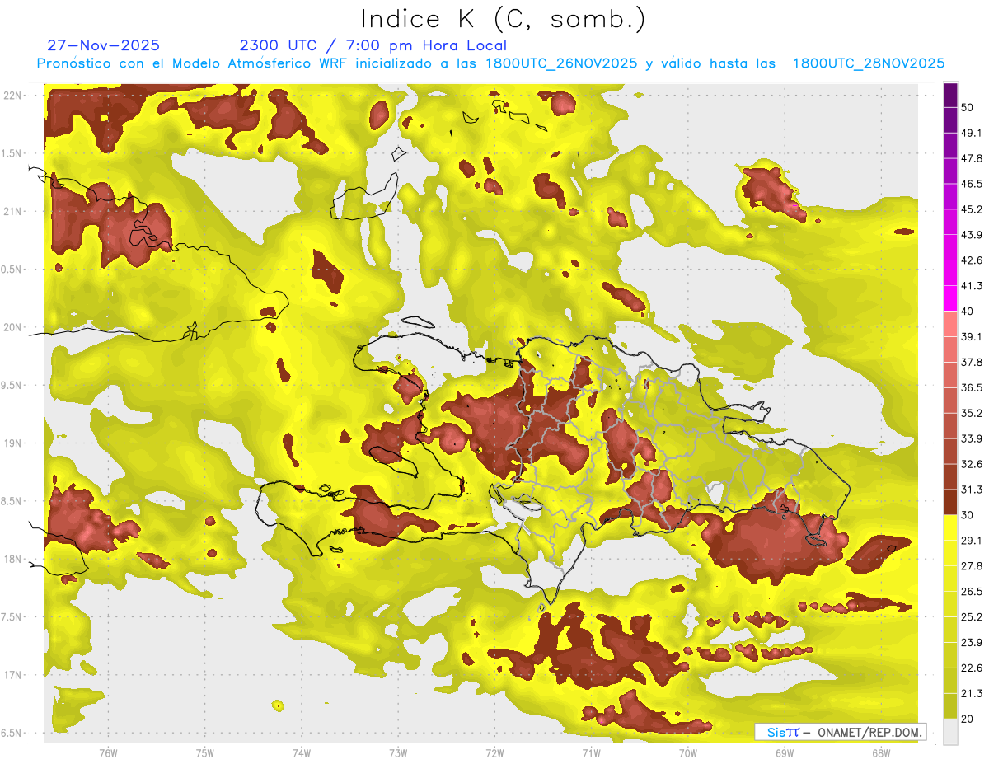
Task: Click the 22N latitude axis label
Action: point(13,95)
